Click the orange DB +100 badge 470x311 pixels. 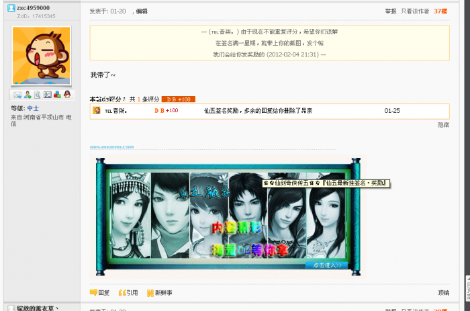point(179,99)
